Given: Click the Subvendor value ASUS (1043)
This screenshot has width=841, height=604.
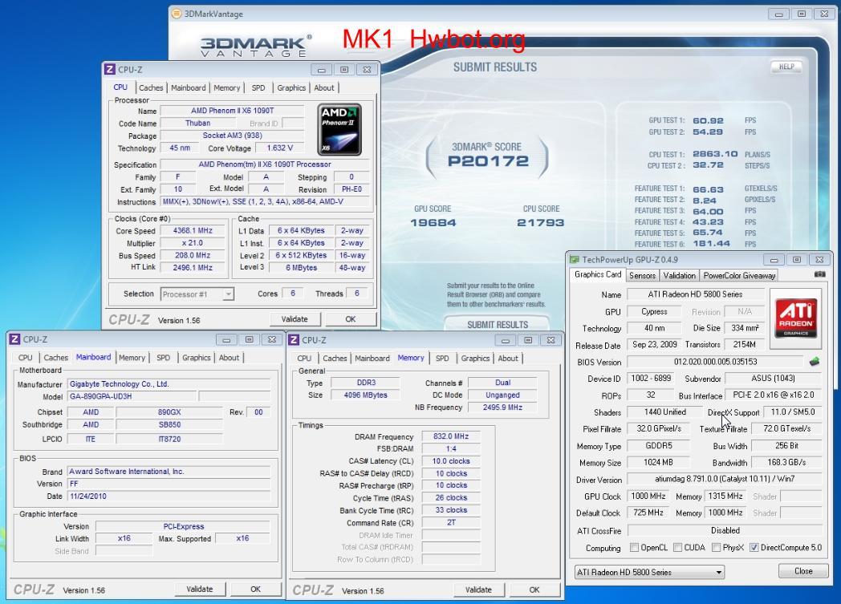Looking at the screenshot, I should pyautogui.click(x=772, y=379).
